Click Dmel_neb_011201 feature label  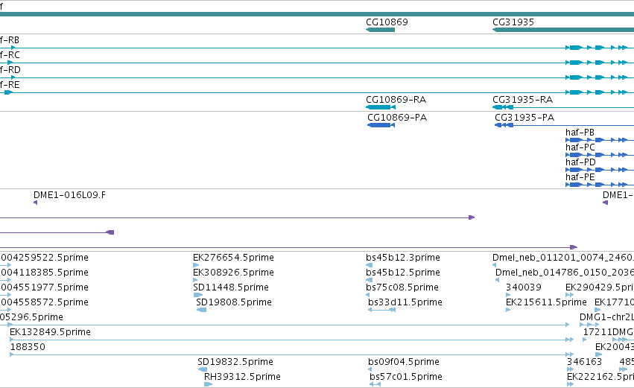click(x=562, y=258)
